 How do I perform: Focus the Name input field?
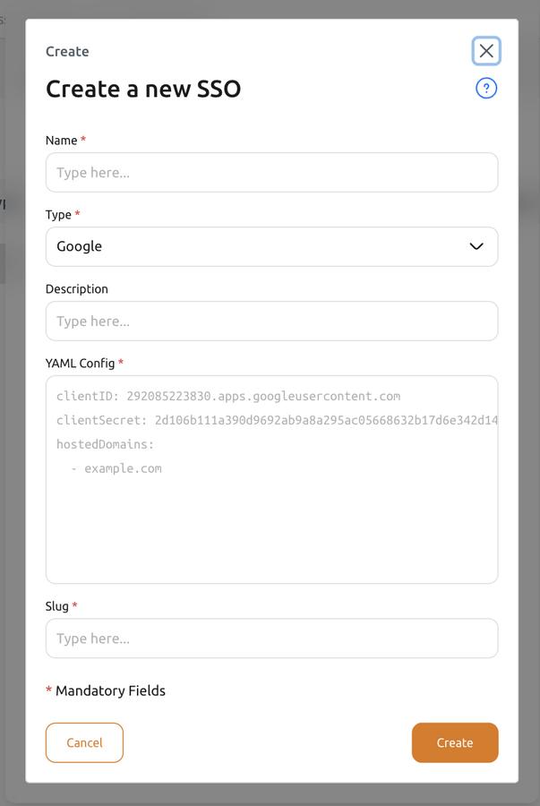point(271,172)
